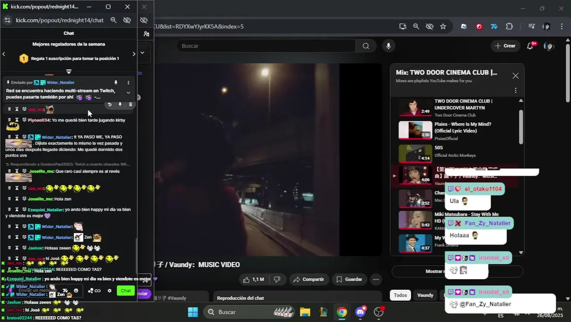Screen dimensions: 571x322
Task: Open the 7TV extension in Chrome toolbar
Action: click(494, 26)
